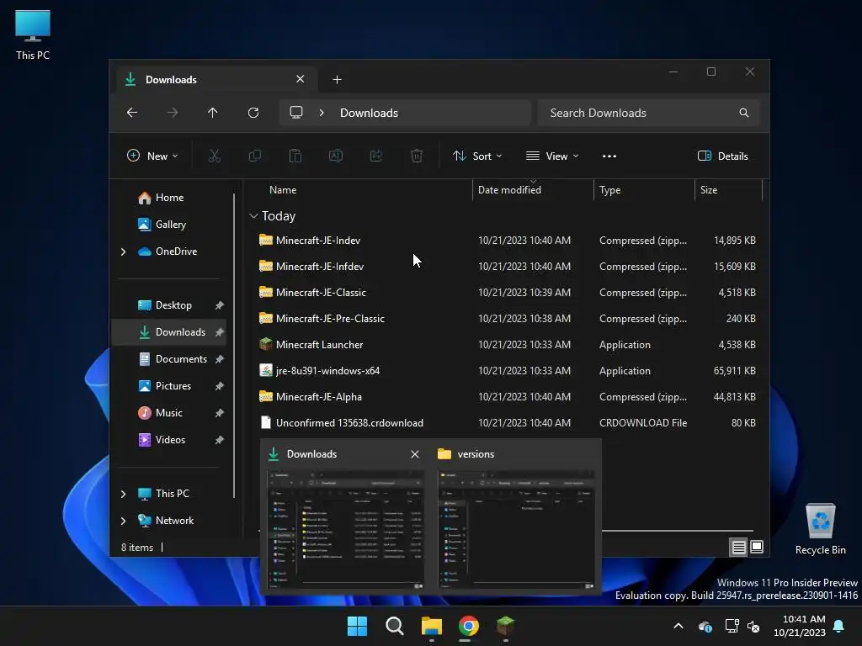Select jre-8u391-windows-x64 installer

506,371
